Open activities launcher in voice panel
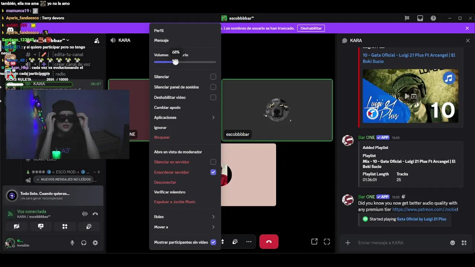Image resolution: width=475 pixels, height=267 pixels. (65, 226)
